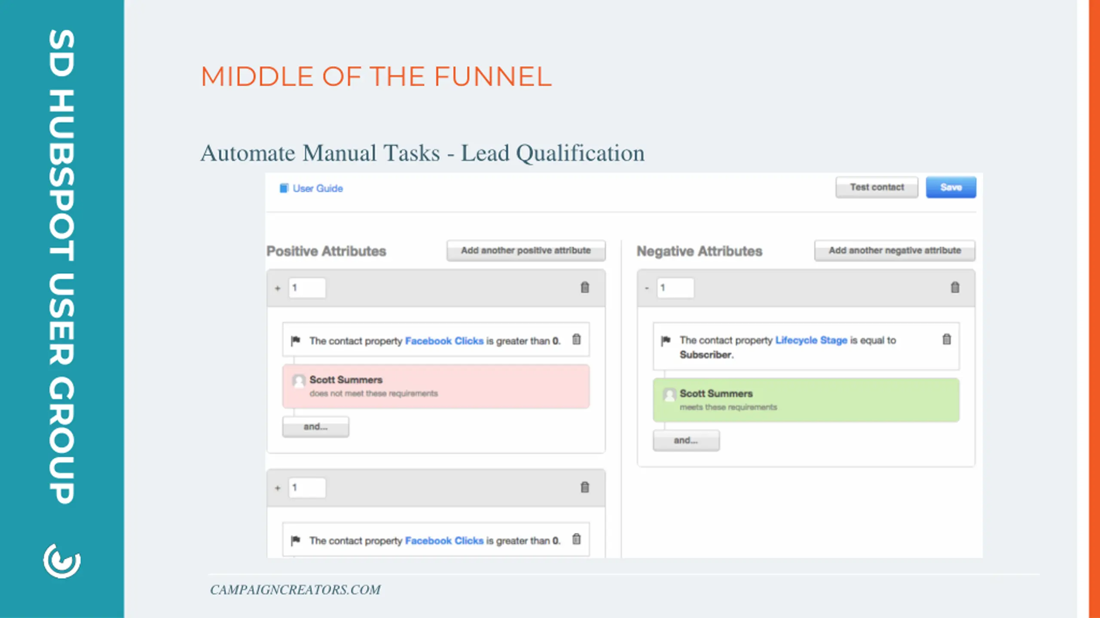1100x618 pixels.
Task: Delete second positive attribute group via trash icon
Action: [585, 487]
